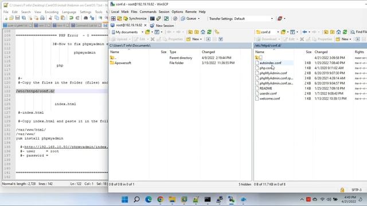Click the remote Back navigation arrow
The image size is (367, 206).
(304, 32)
